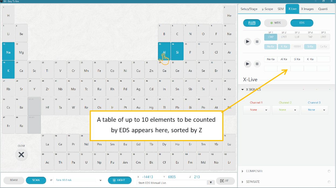Toggle the SCAN button
The width and height of the screenshot is (336, 188).
click(36, 180)
